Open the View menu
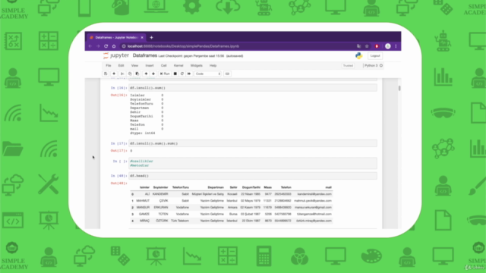The width and height of the screenshot is (486, 273). (134, 66)
